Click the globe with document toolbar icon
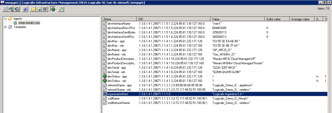This screenshot has width=332, height=113. [x=17, y=9]
